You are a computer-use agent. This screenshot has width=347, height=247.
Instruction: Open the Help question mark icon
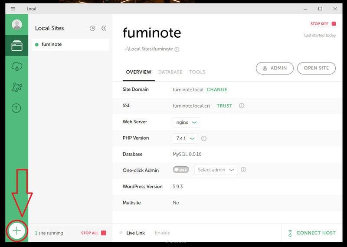click(x=16, y=108)
